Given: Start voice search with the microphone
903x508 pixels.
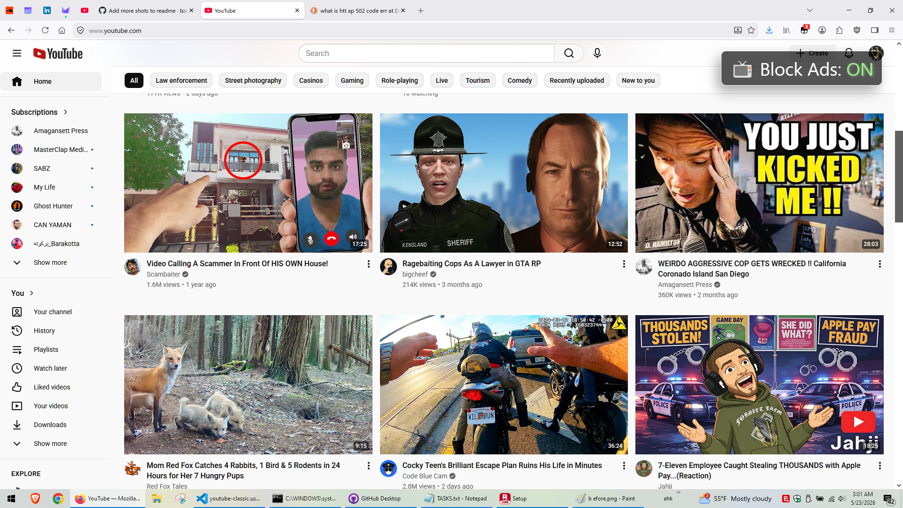Looking at the screenshot, I should coord(597,53).
